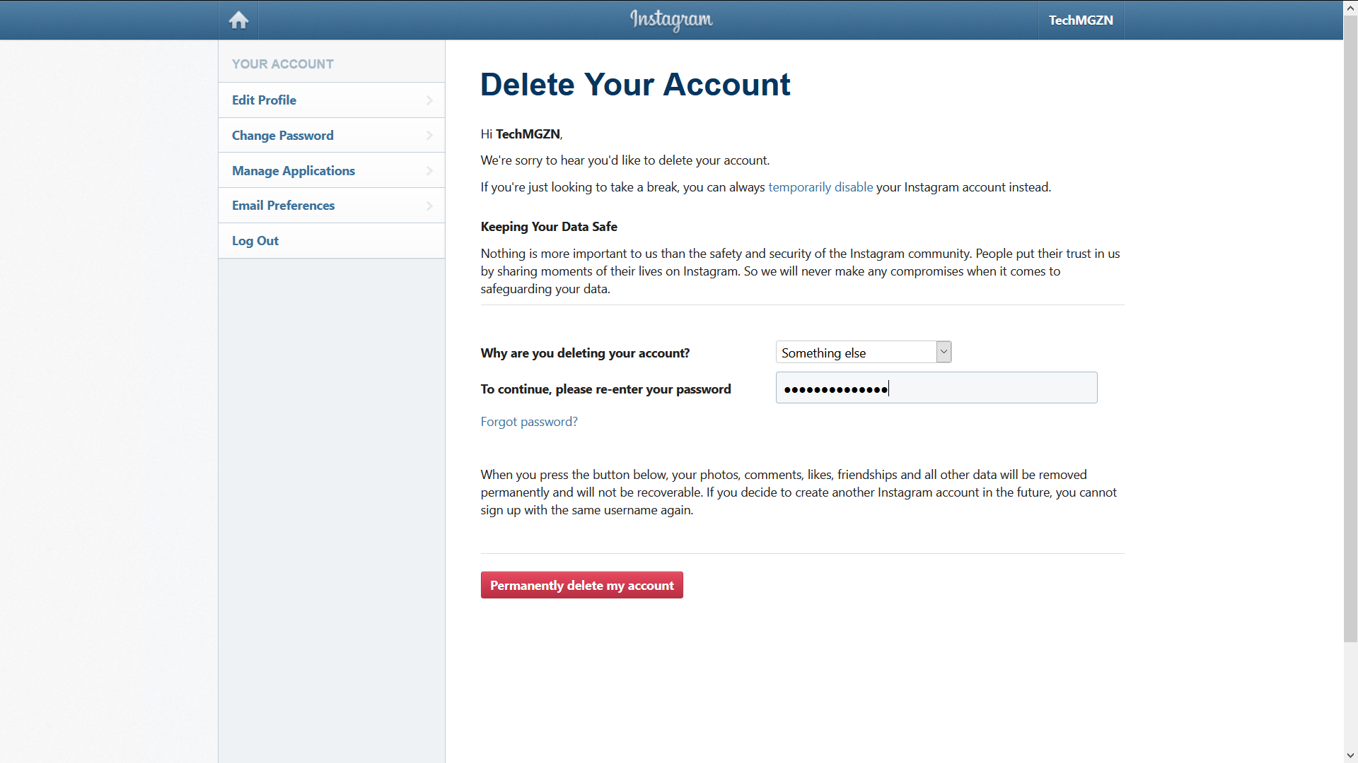Viewport: 1358px width, 763px height.
Task: Click Permanently delete my account button
Action: (x=582, y=585)
